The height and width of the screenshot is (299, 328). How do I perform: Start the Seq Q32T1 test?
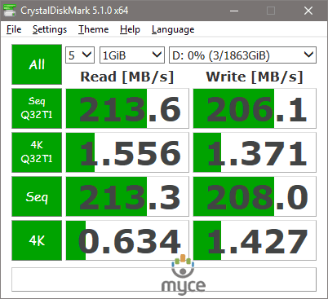tap(37, 108)
